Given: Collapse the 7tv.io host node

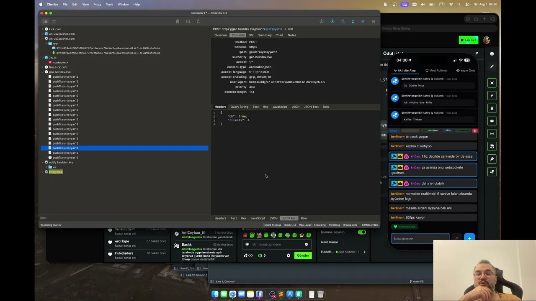Looking at the screenshot, I should [42, 58].
